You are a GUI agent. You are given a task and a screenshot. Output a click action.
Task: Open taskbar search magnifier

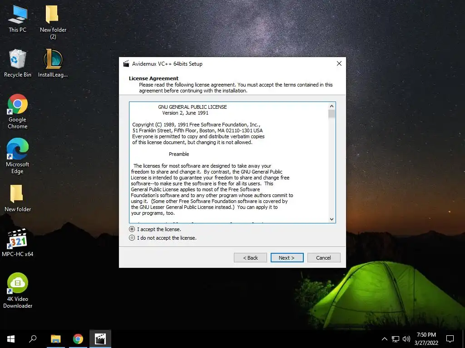(x=33, y=339)
